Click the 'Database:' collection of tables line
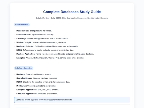Viewport: 144px width, 108px height. coord(47,46)
